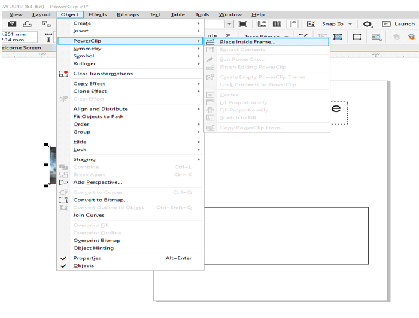This screenshot has width=419, height=318.
Task: Click the blue bitmap mask icon
Action: pos(338,37)
